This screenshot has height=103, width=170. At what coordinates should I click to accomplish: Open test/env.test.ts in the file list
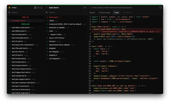click(x=25, y=52)
